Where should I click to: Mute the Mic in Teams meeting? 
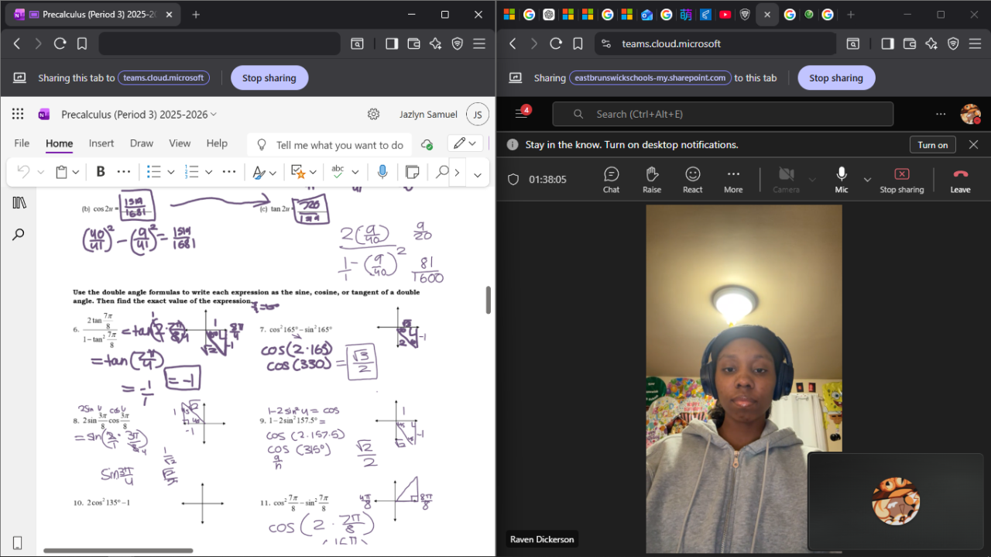click(841, 179)
